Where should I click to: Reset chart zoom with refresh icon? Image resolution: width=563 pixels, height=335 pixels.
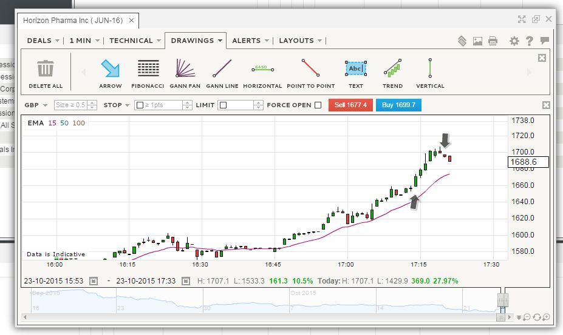tap(536, 317)
